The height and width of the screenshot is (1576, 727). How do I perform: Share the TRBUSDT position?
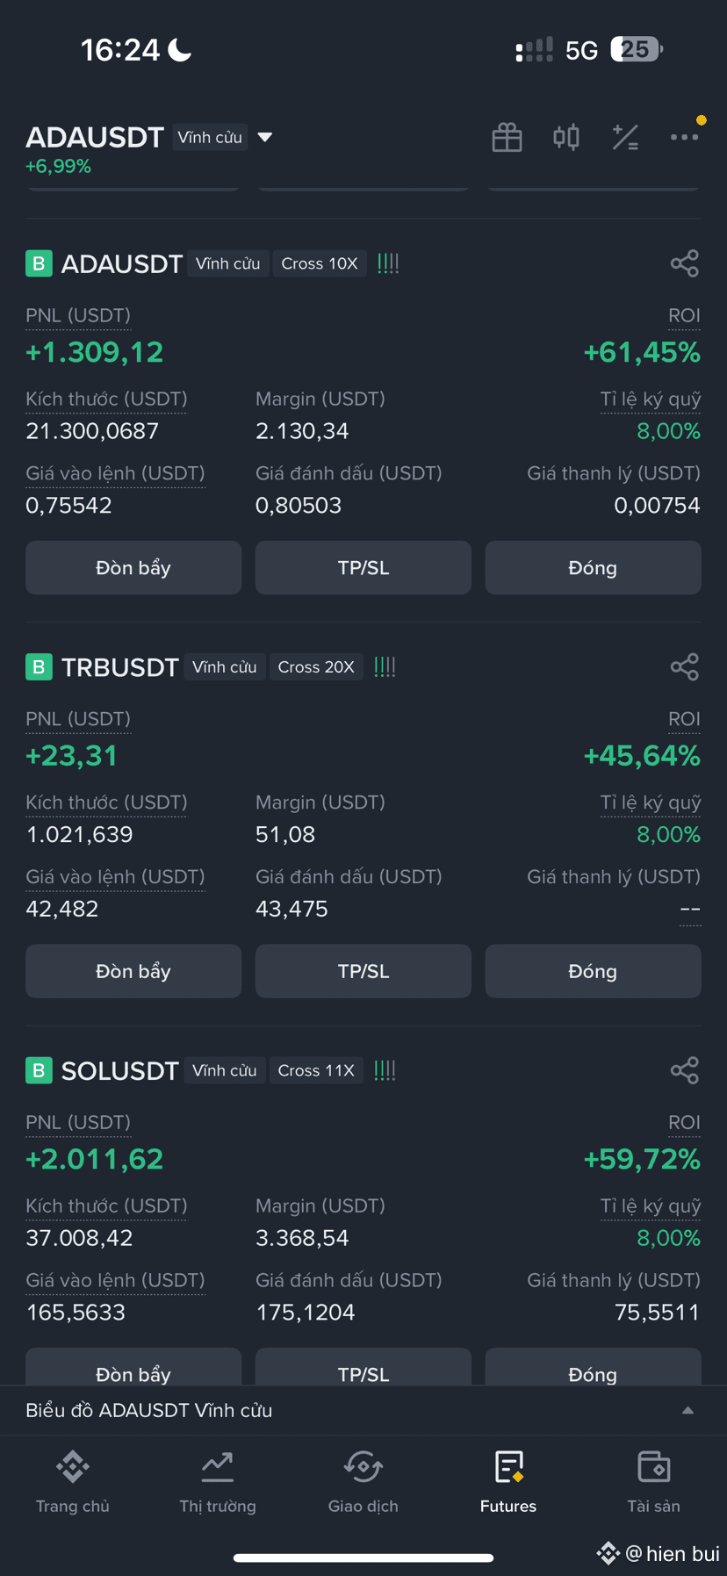[x=685, y=666]
